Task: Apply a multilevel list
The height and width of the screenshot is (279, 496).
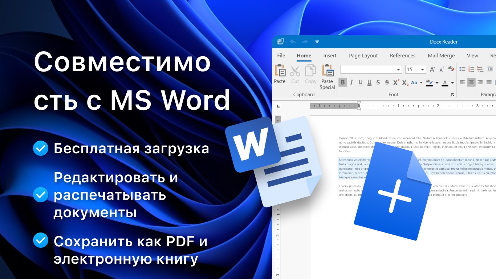Action: (x=480, y=69)
